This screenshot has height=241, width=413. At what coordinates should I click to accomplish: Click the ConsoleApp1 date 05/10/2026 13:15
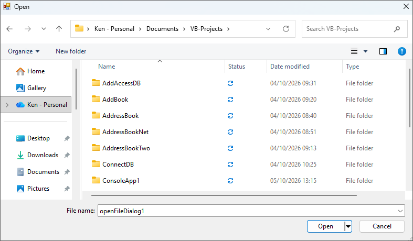click(293, 181)
